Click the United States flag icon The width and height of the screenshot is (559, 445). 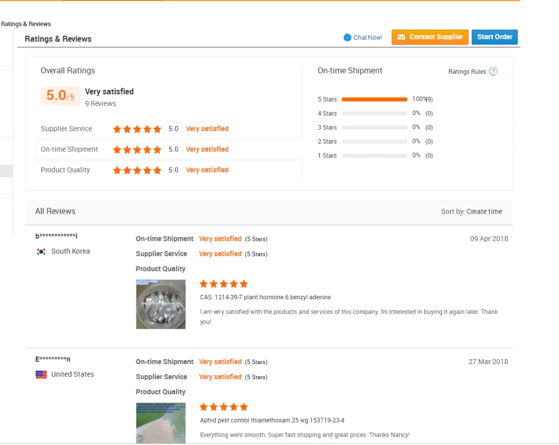[41, 375]
